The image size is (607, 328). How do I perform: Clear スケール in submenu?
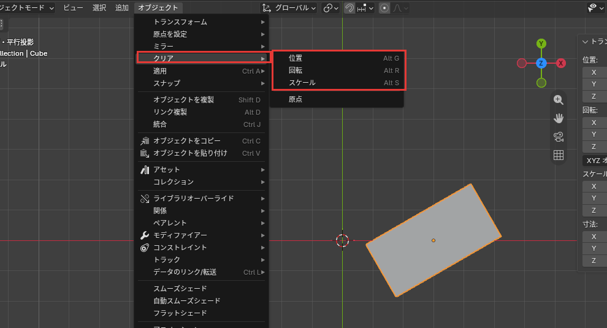click(337, 83)
